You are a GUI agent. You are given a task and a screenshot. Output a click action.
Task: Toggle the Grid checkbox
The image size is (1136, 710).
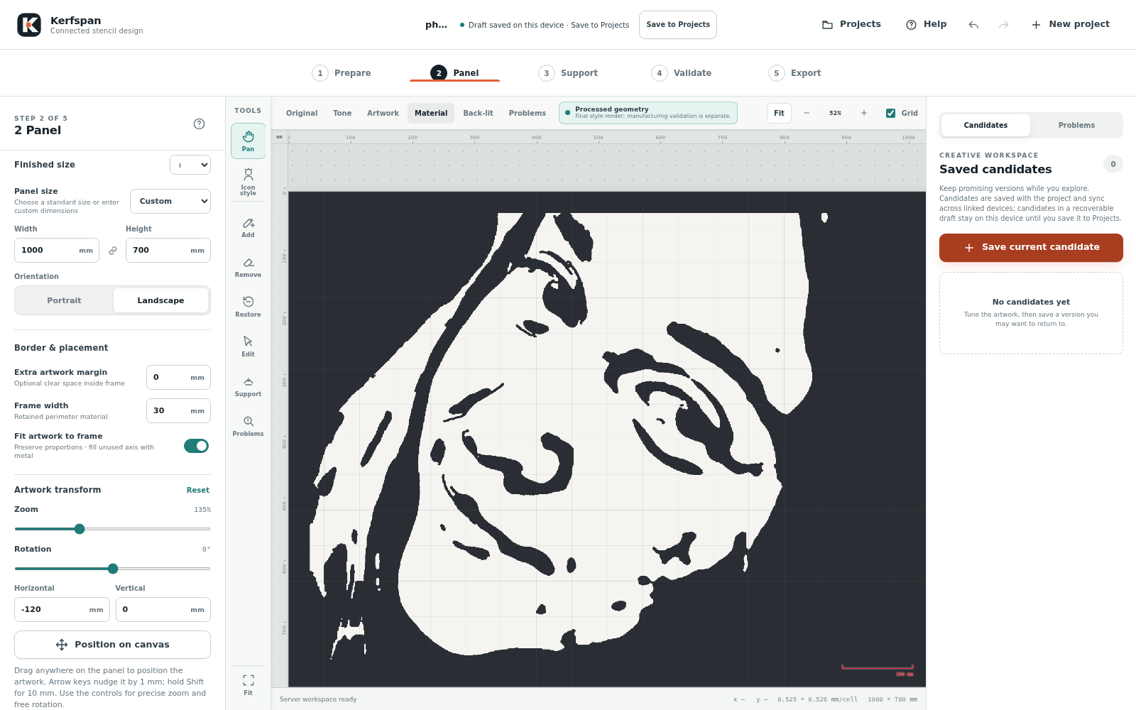tap(890, 113)
